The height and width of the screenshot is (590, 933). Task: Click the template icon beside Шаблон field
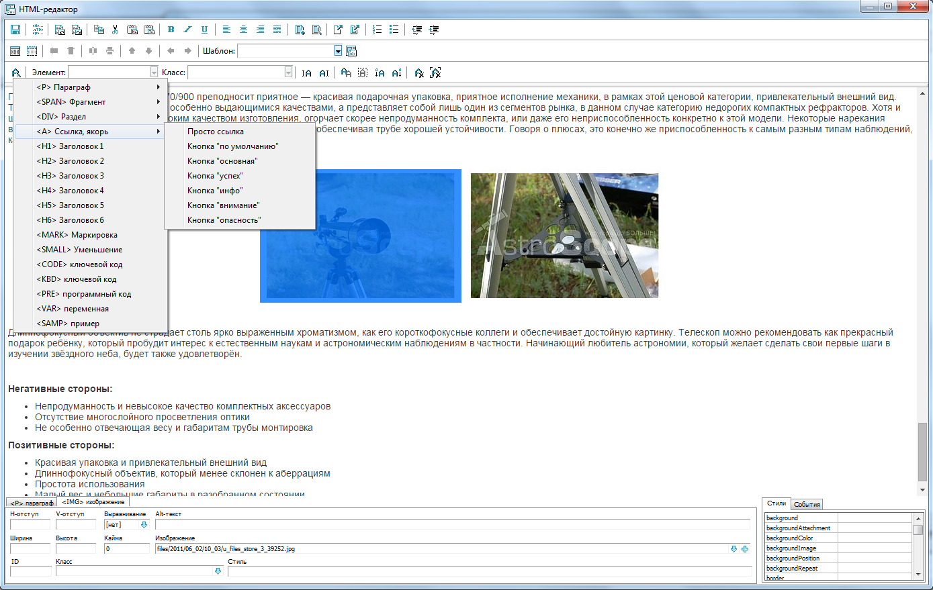click(351, 51)
